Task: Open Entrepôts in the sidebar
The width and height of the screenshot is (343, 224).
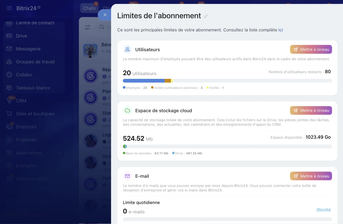Action: coord(26,166)
